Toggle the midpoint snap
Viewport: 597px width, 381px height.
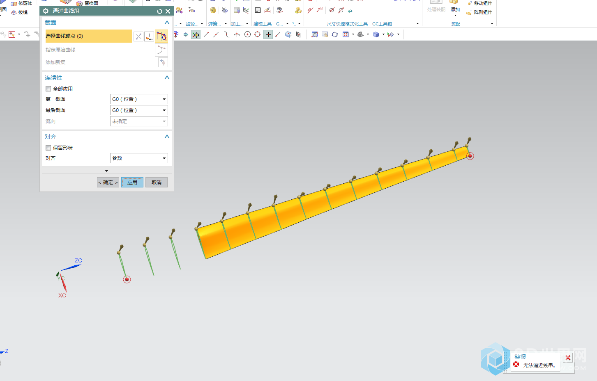click(x=216, y=35)
